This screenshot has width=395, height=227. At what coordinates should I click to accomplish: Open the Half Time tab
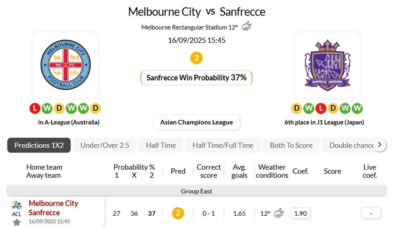tap(161, 145)
